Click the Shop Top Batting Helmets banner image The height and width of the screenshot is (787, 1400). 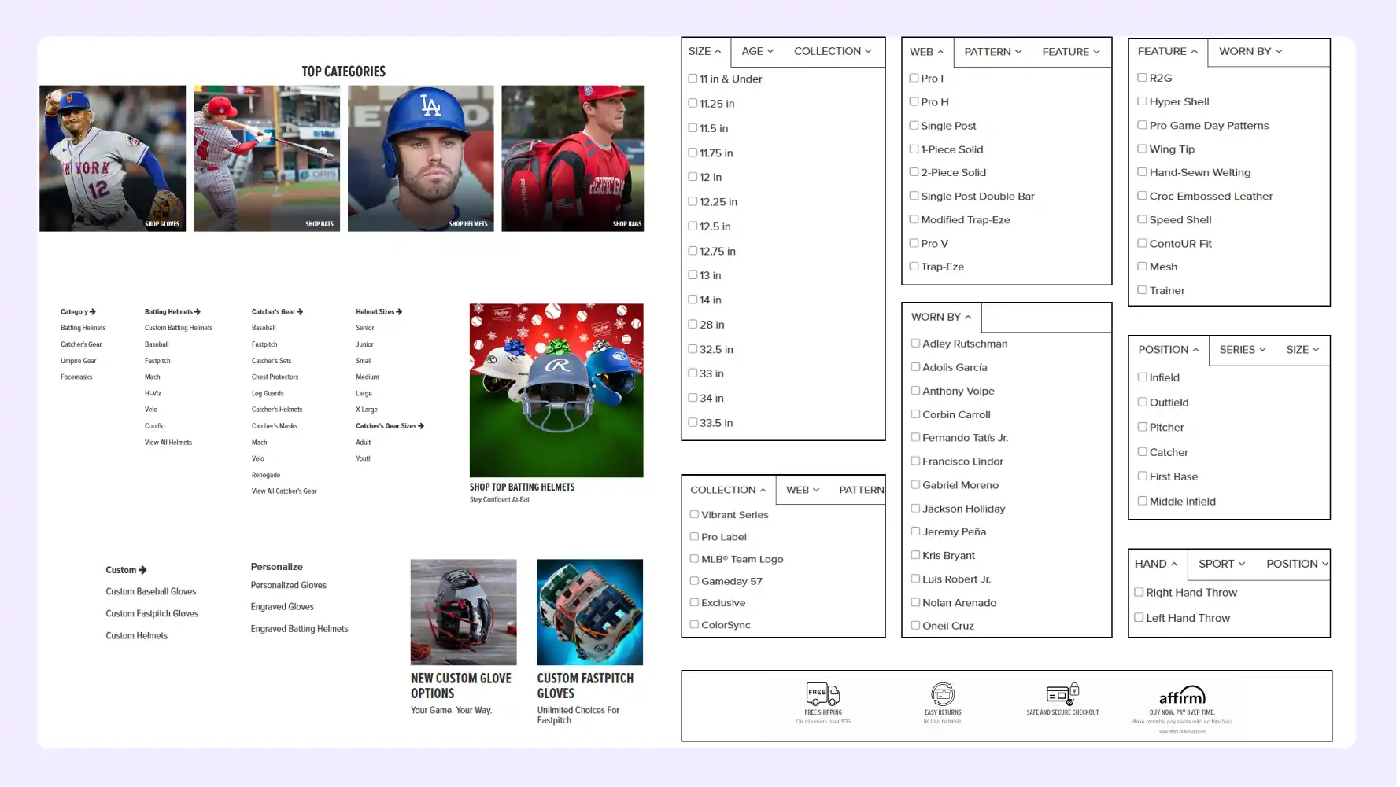point(556,391)
